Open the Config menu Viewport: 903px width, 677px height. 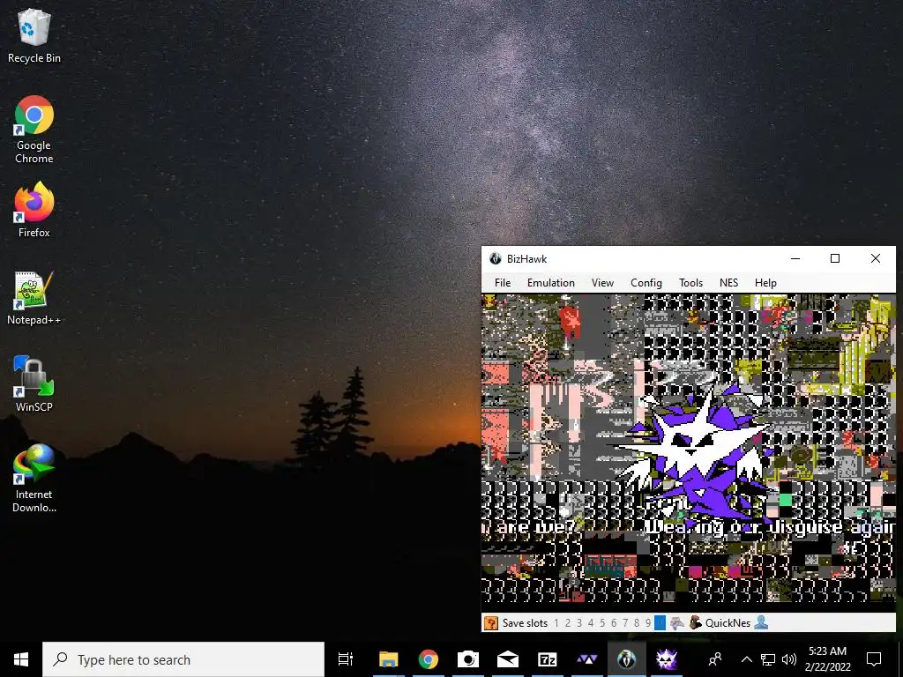(x=646, y=283)
